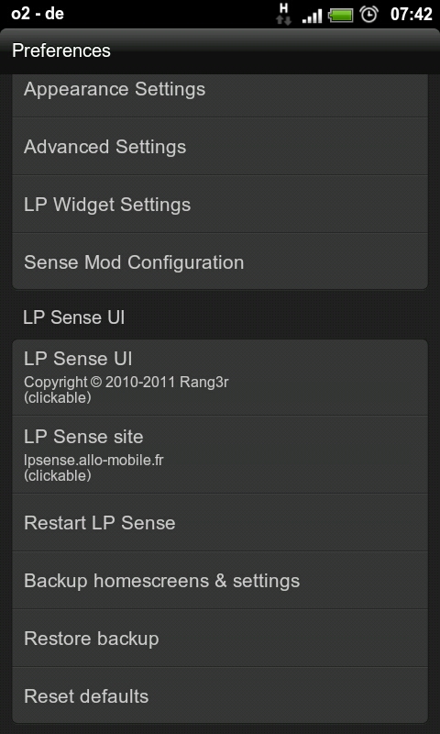Tap the signal strength bars icon
The height and width of the screenshot is (734, 440).
pyautogui.click(x=313, y=16)
